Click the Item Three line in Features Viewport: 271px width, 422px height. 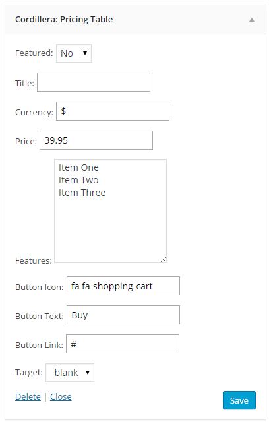(x=82, y=193)
